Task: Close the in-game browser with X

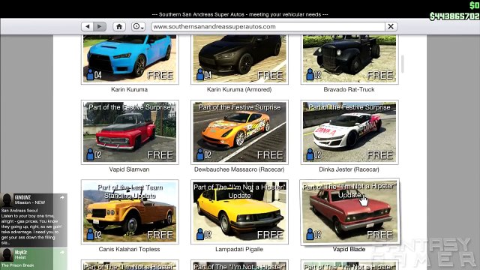Action: click(x=391, y=27)
